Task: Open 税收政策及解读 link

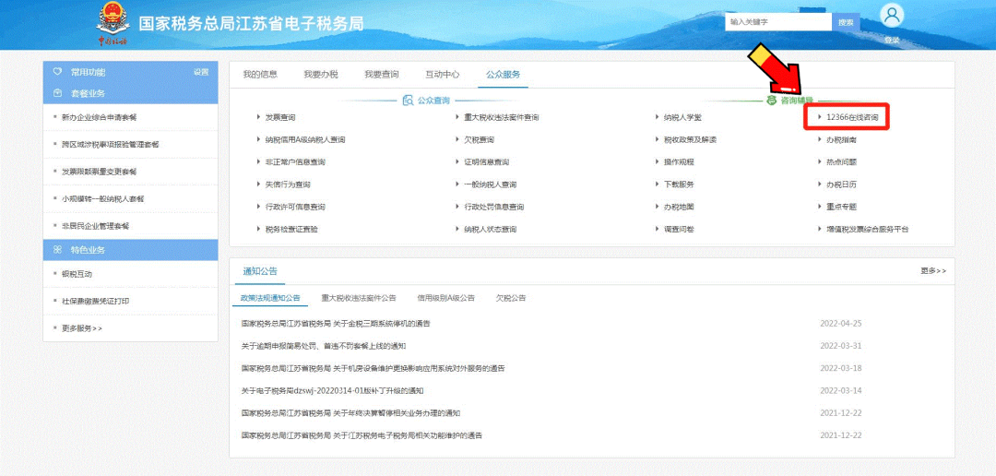Action: click(691, 140)
